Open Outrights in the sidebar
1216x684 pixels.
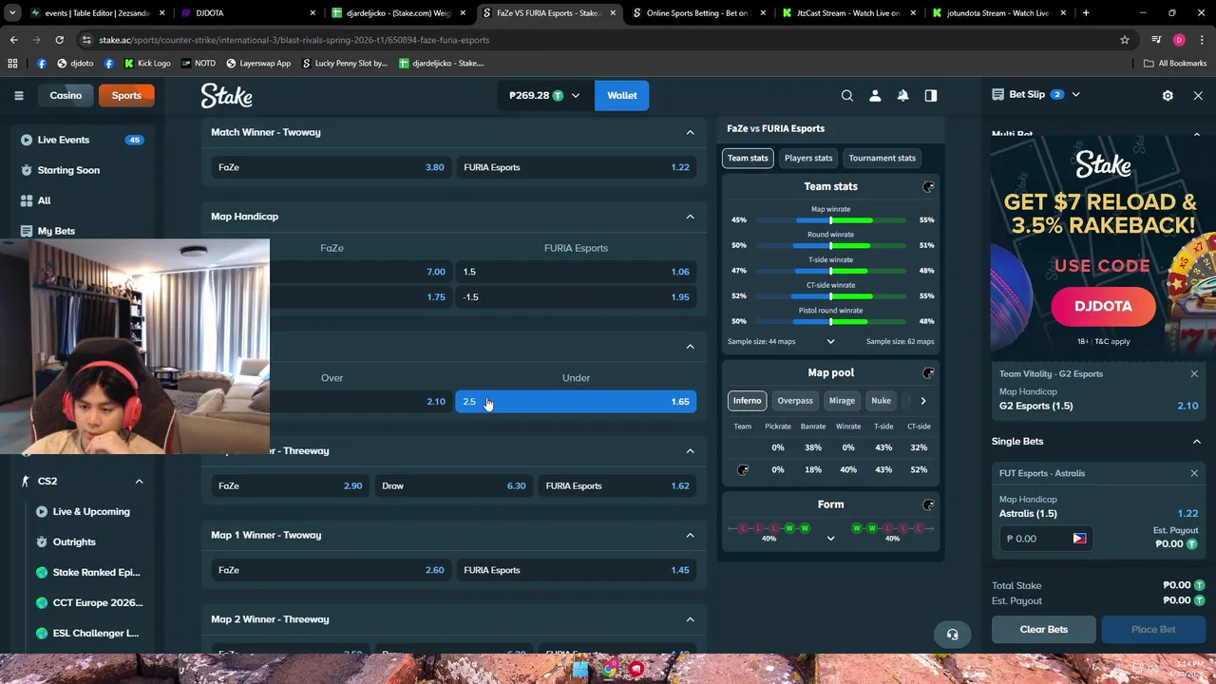tap(74, 542)
